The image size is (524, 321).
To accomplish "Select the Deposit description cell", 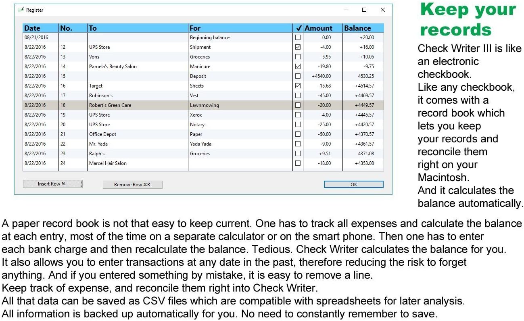I will 240,76.
